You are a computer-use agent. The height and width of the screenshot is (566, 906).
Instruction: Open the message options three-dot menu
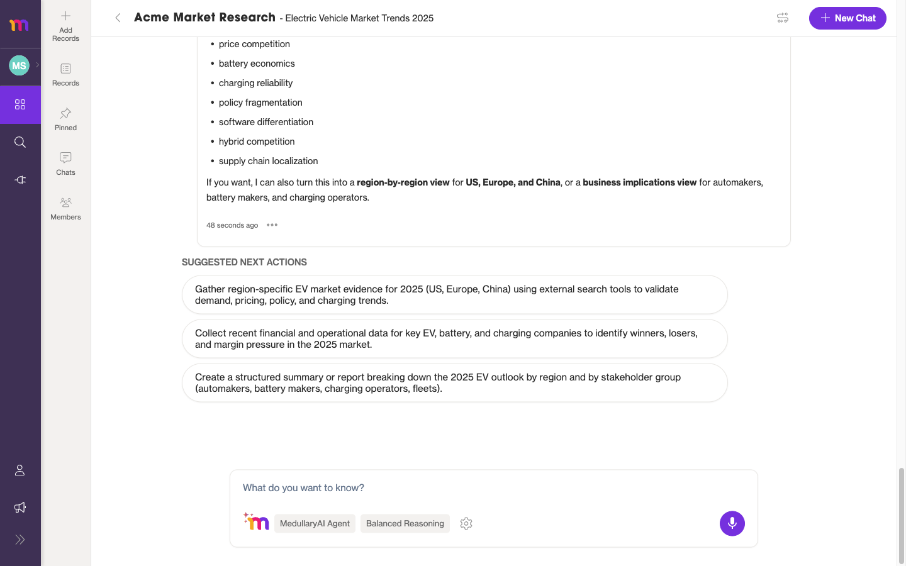[272, 225]
